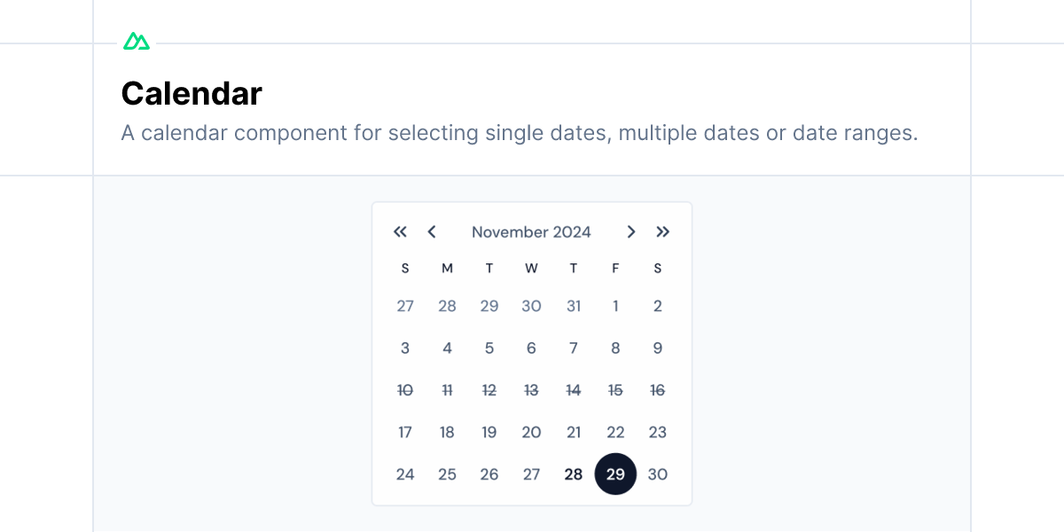Click the green Nuxt logo icon
The width and height of the screenshot is (1064, 532).
[x=137, y=42]
